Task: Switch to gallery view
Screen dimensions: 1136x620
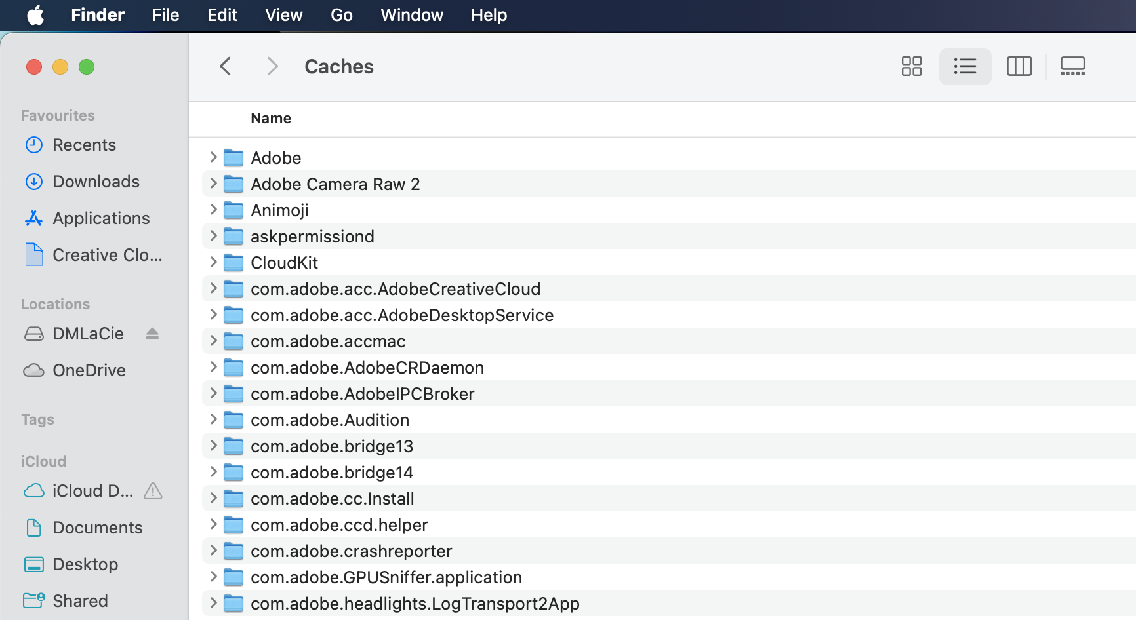Action: point(1073,66)
